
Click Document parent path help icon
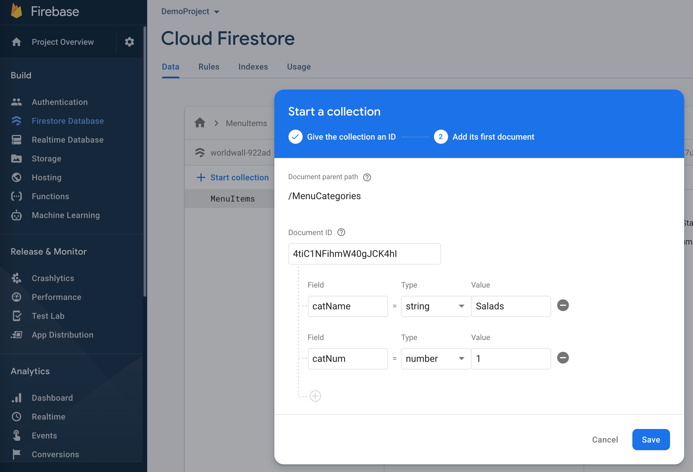tap(367, 177)
